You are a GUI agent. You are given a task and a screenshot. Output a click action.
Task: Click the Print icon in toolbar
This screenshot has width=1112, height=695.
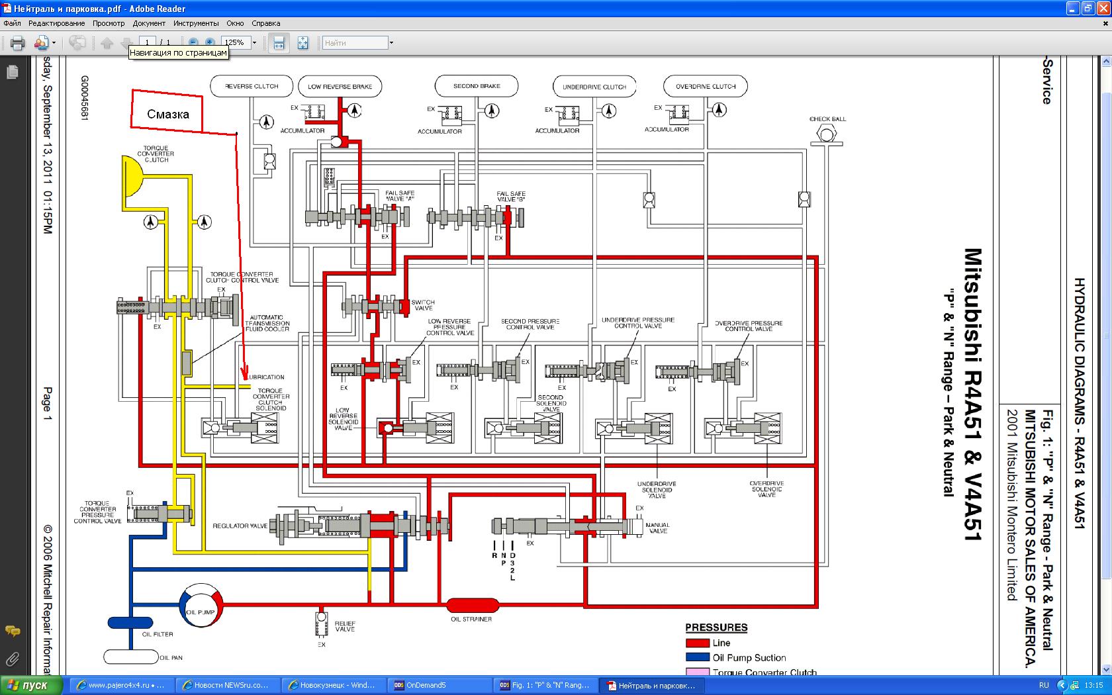(17, 43)
